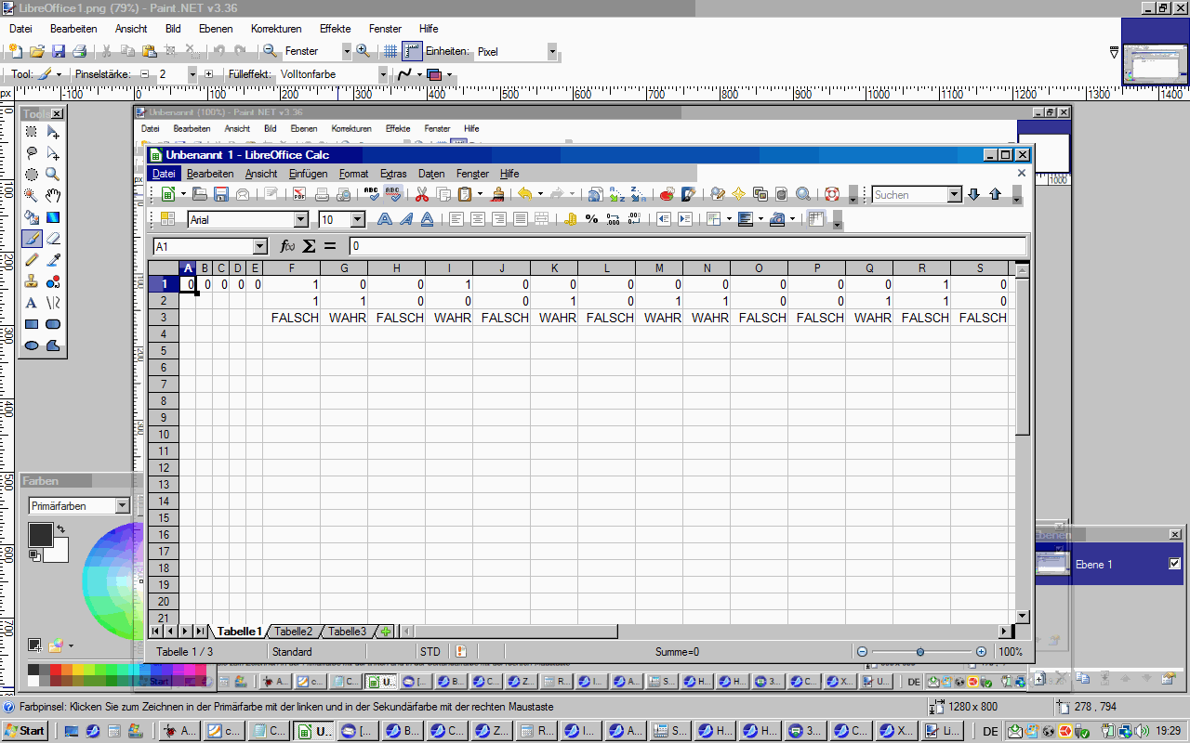Select the Magic Wand tool
The height and width of the screenshot is (743, 1190).
(x=32, y=196)
